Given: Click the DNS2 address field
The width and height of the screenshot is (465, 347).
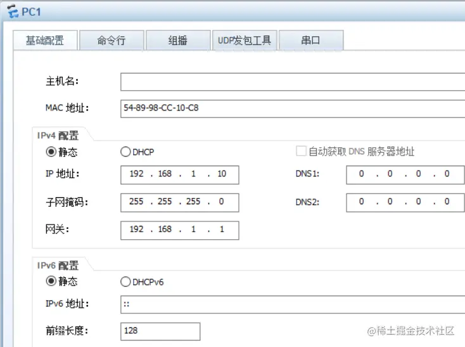Looking at the screenshot, I should (405, 202).
